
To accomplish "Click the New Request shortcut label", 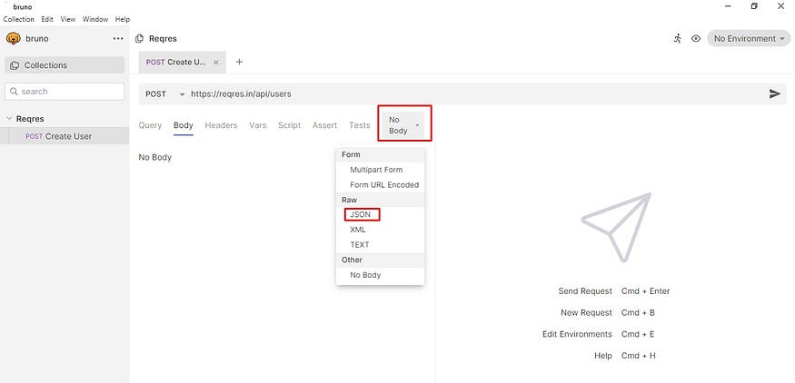I will 586,313.
